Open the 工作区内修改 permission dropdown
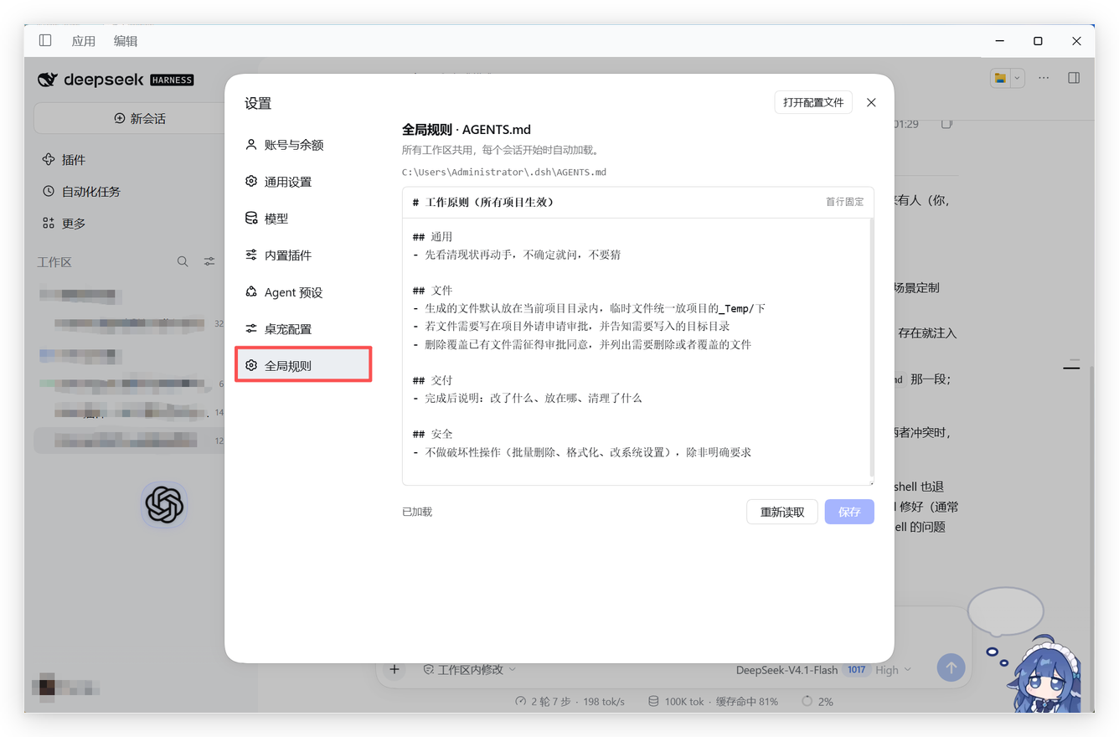 pos(470,669)
